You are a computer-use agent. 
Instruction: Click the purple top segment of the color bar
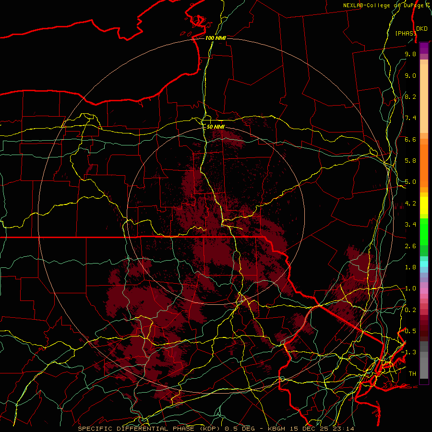point(424,48)
